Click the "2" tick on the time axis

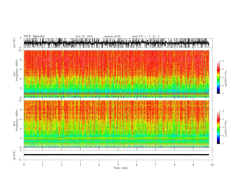pyautogui.click(x=62, y=165)
